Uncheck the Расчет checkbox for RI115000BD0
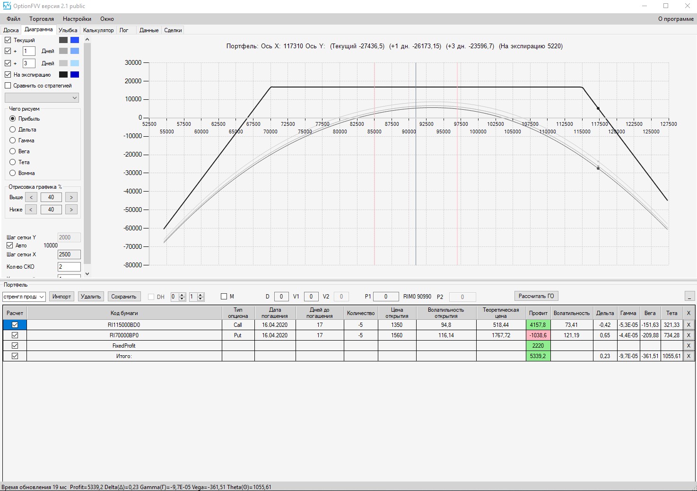697x491 pixels. 15,325
